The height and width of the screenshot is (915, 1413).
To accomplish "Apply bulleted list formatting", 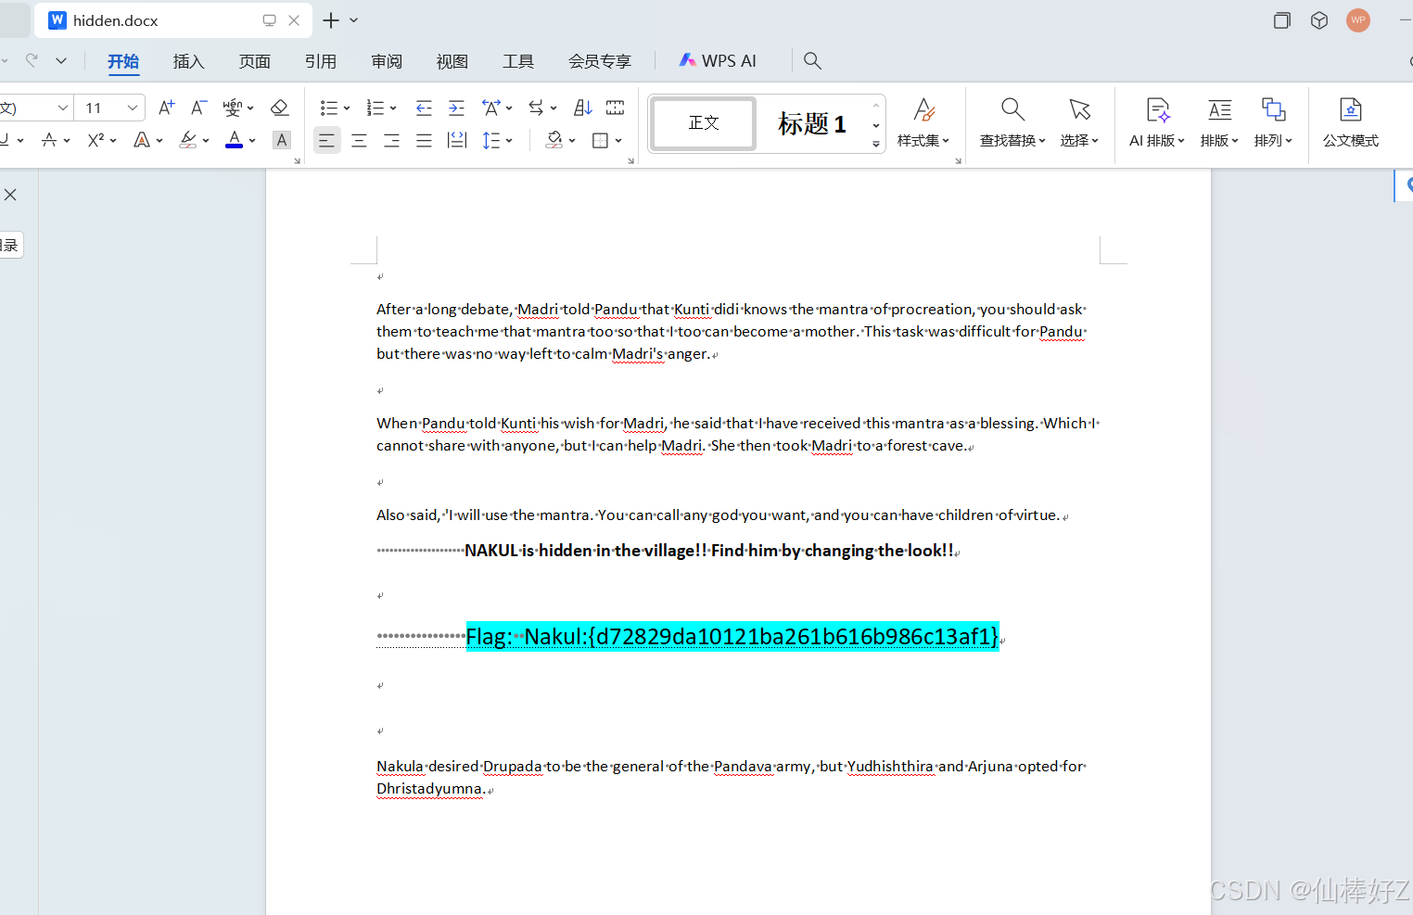I will [328, 108].
